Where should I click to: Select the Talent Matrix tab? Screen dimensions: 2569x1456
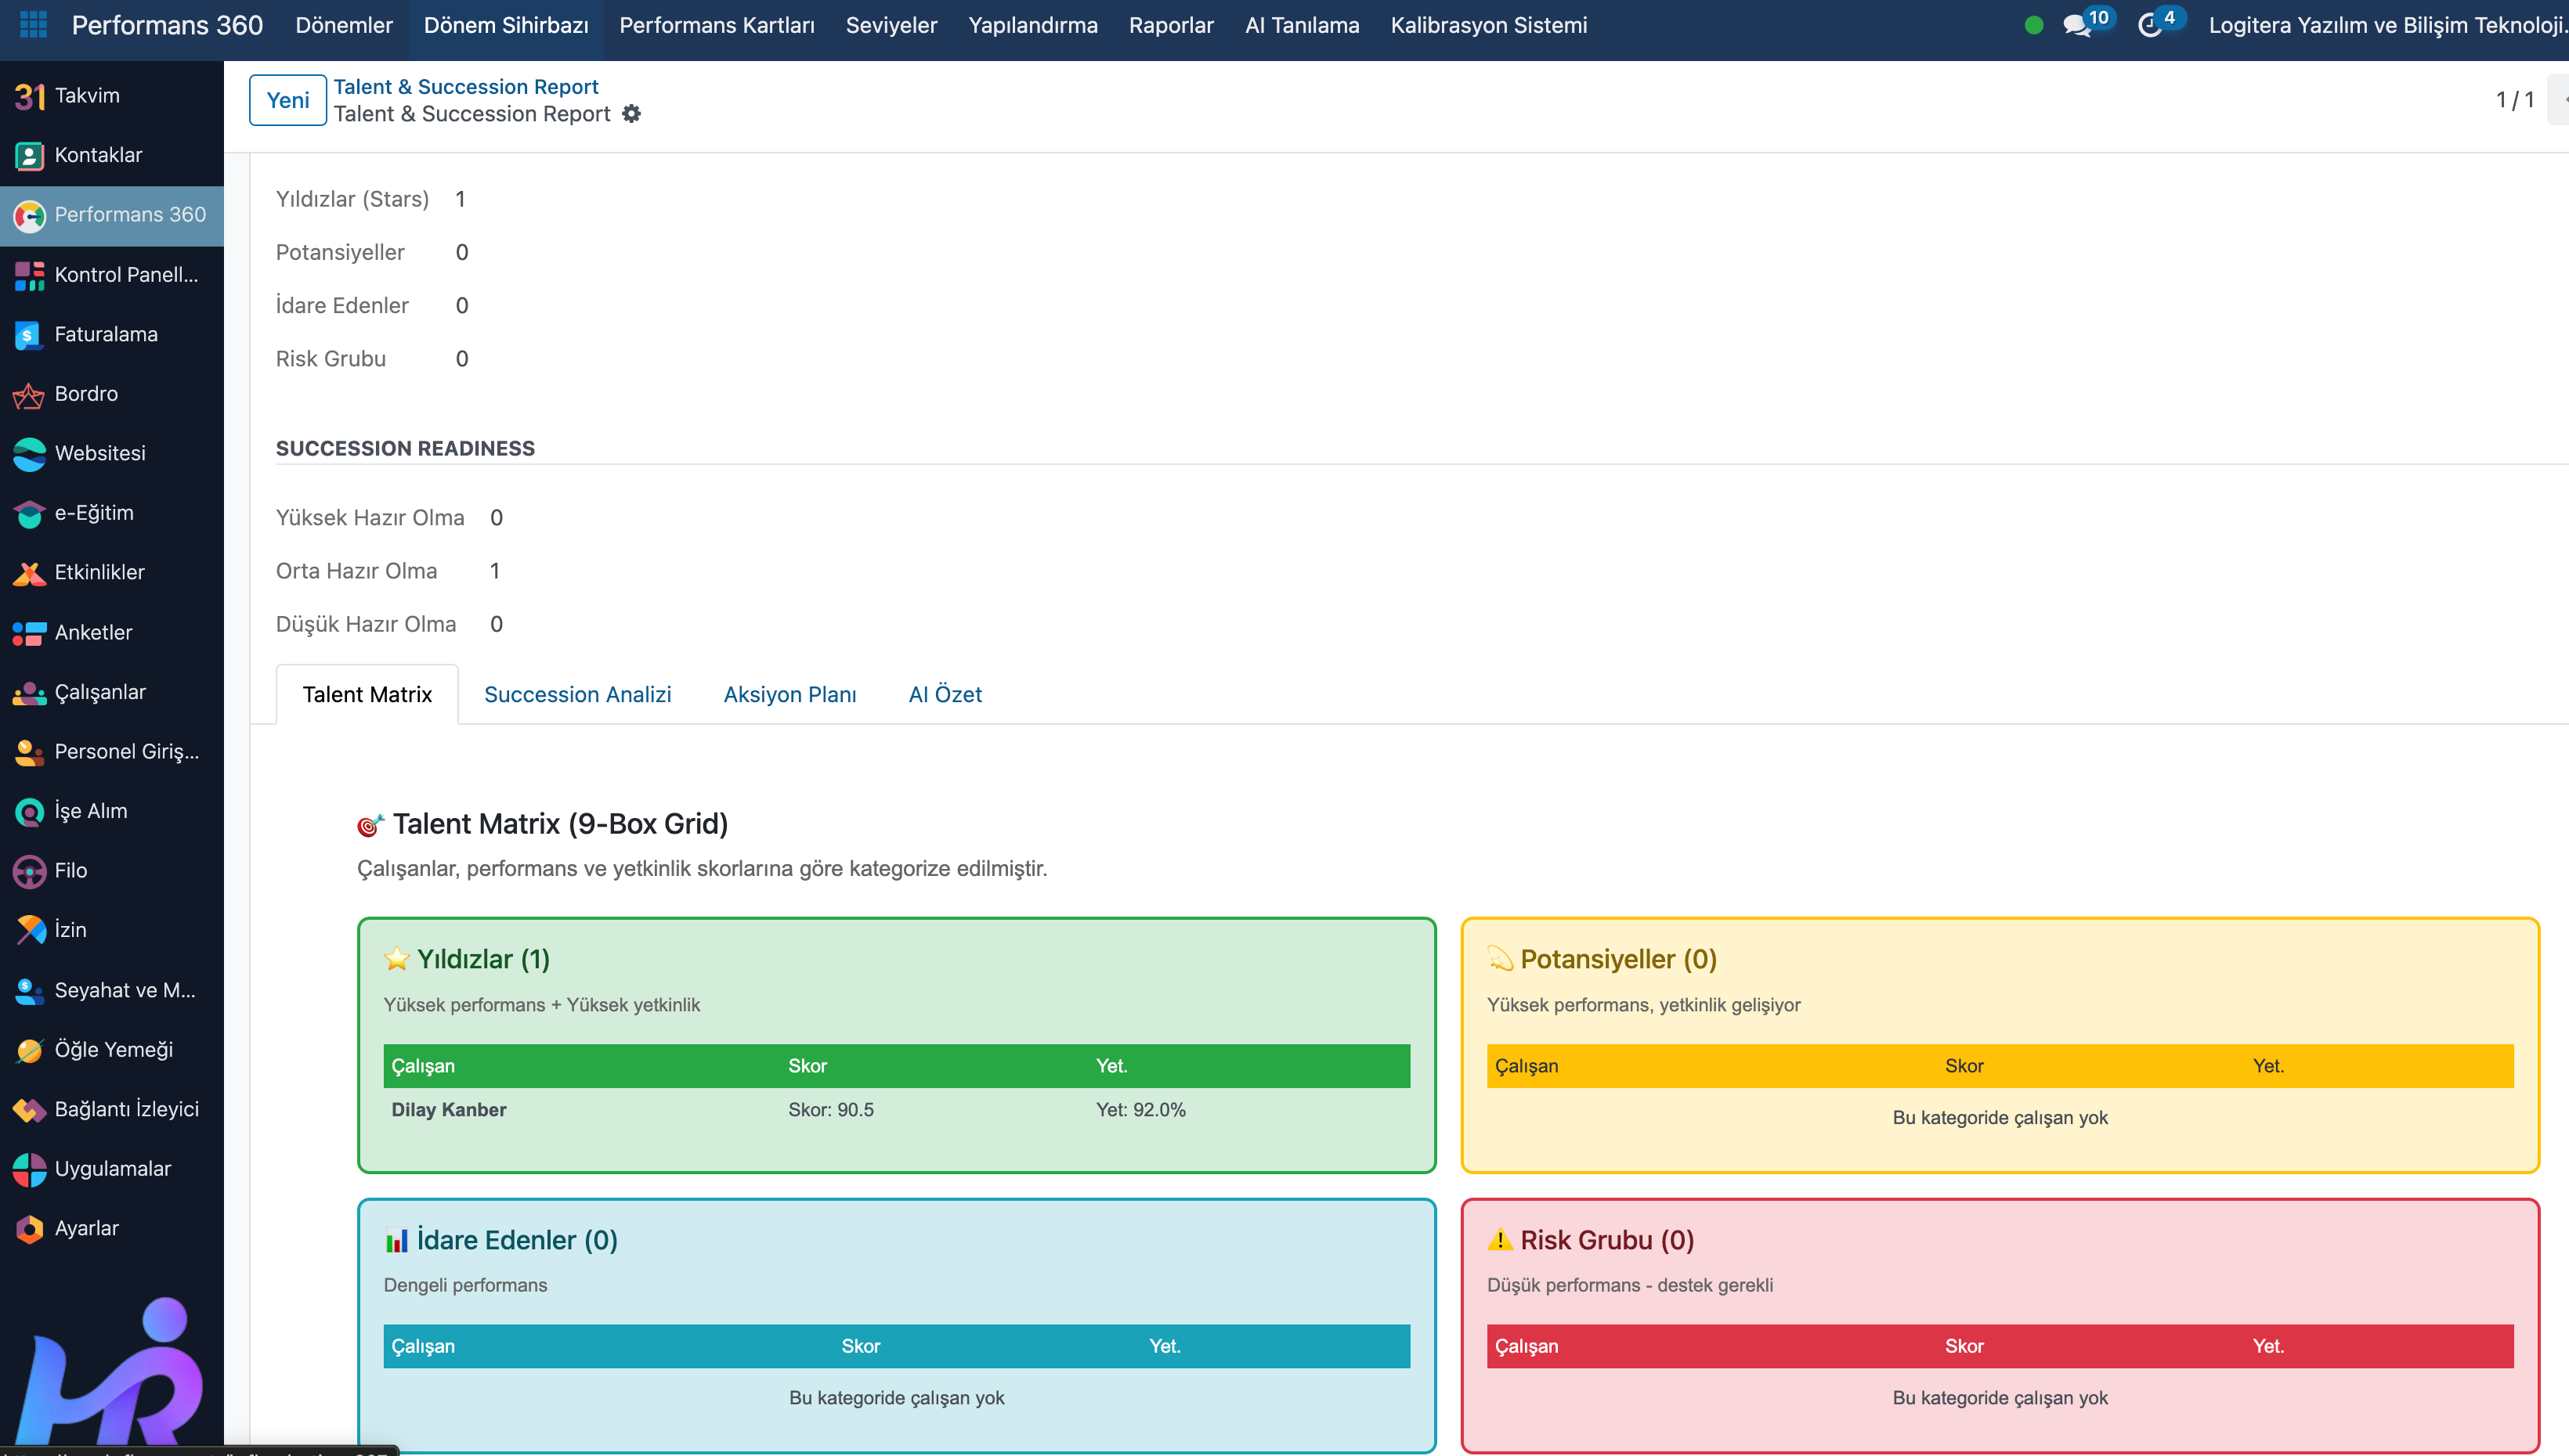[367, 695]
